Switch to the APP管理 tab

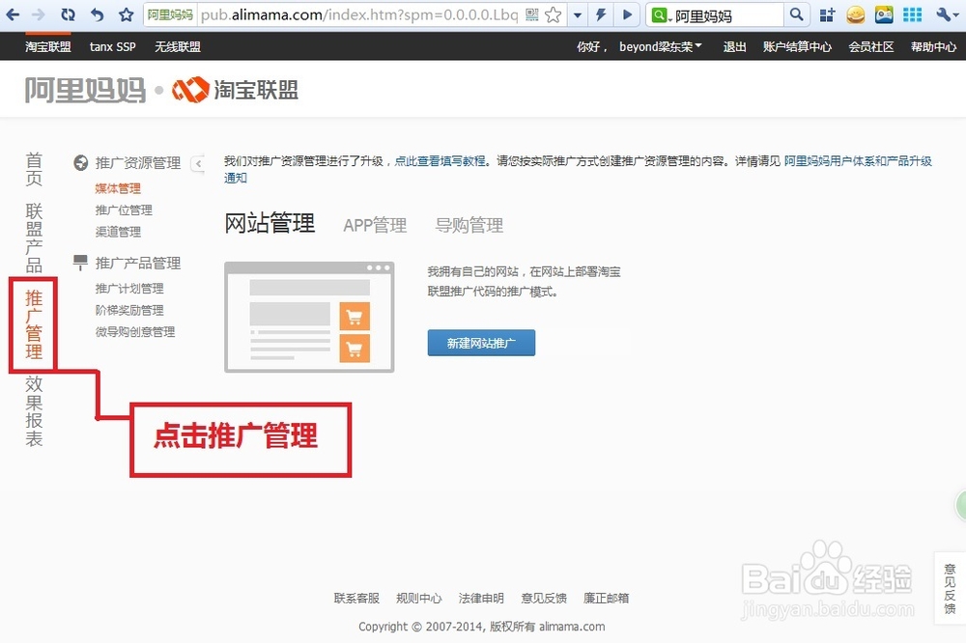(x=375, y=225)
